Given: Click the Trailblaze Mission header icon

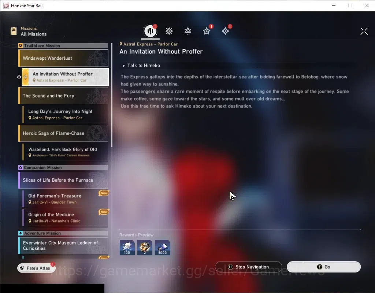Looking at the screenshot, I should (x=21, y=46).
